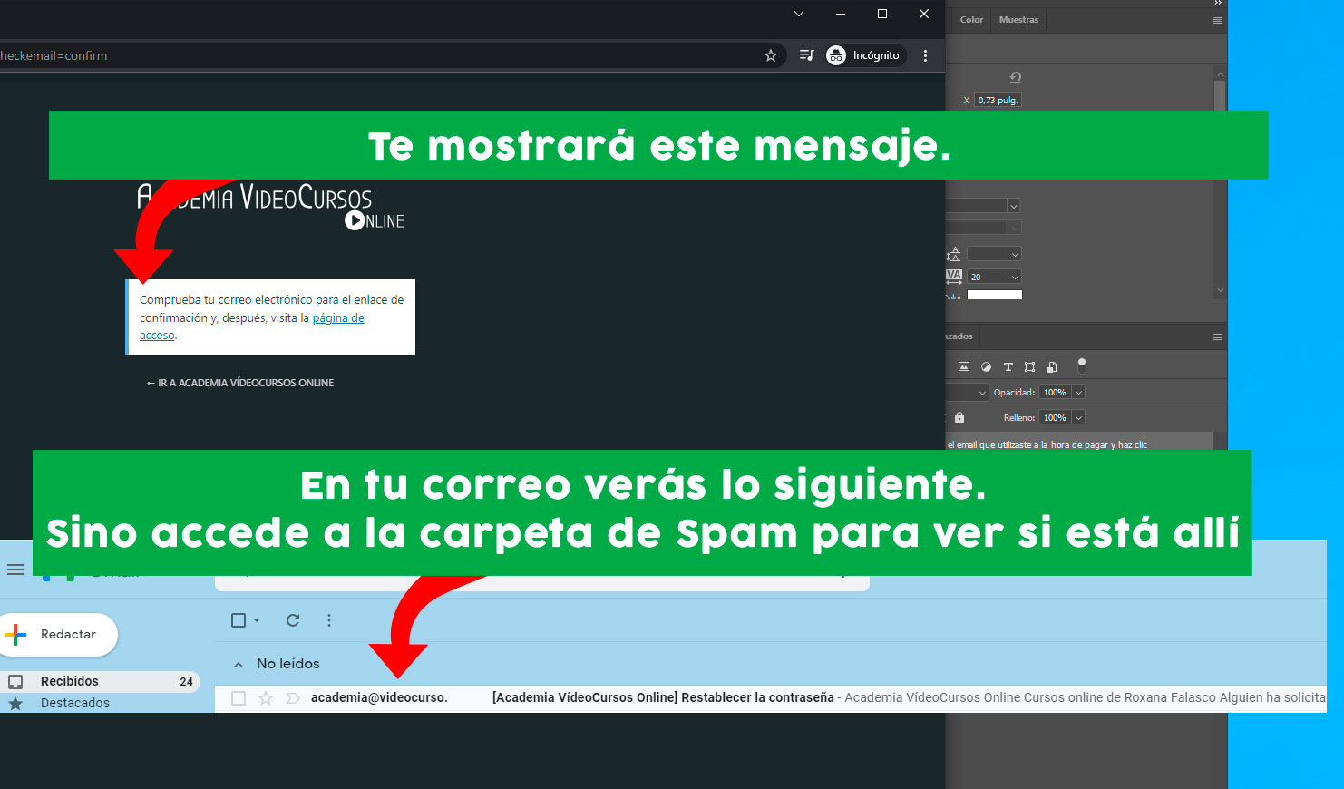The image size is (1344, 789).
Task: Mark academia@videocurso email as important
Action: pos(292,698)
